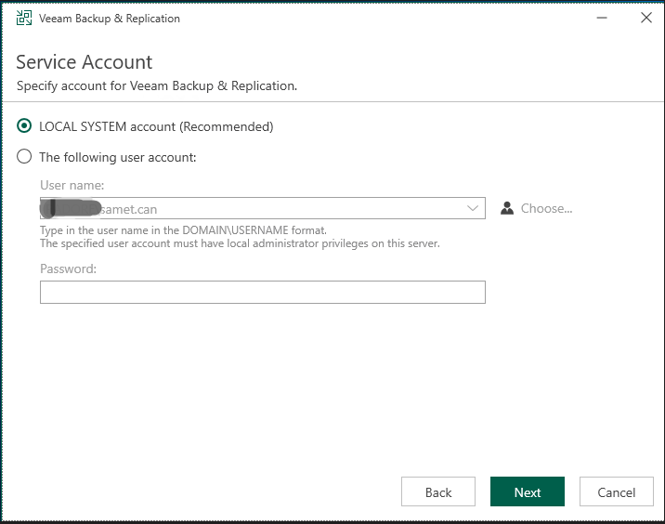Close the Veeam Backup & Replication window
Image resolution: width=665 pixels, height=524 pixels.
646,18
